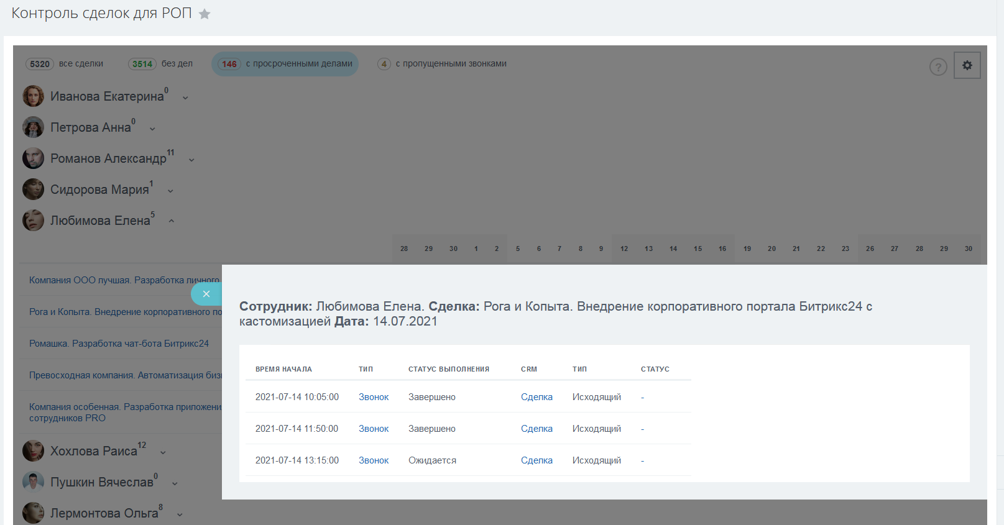
Task: Click Хохлова Раиса's avatar photo
Action: point(34,451)
